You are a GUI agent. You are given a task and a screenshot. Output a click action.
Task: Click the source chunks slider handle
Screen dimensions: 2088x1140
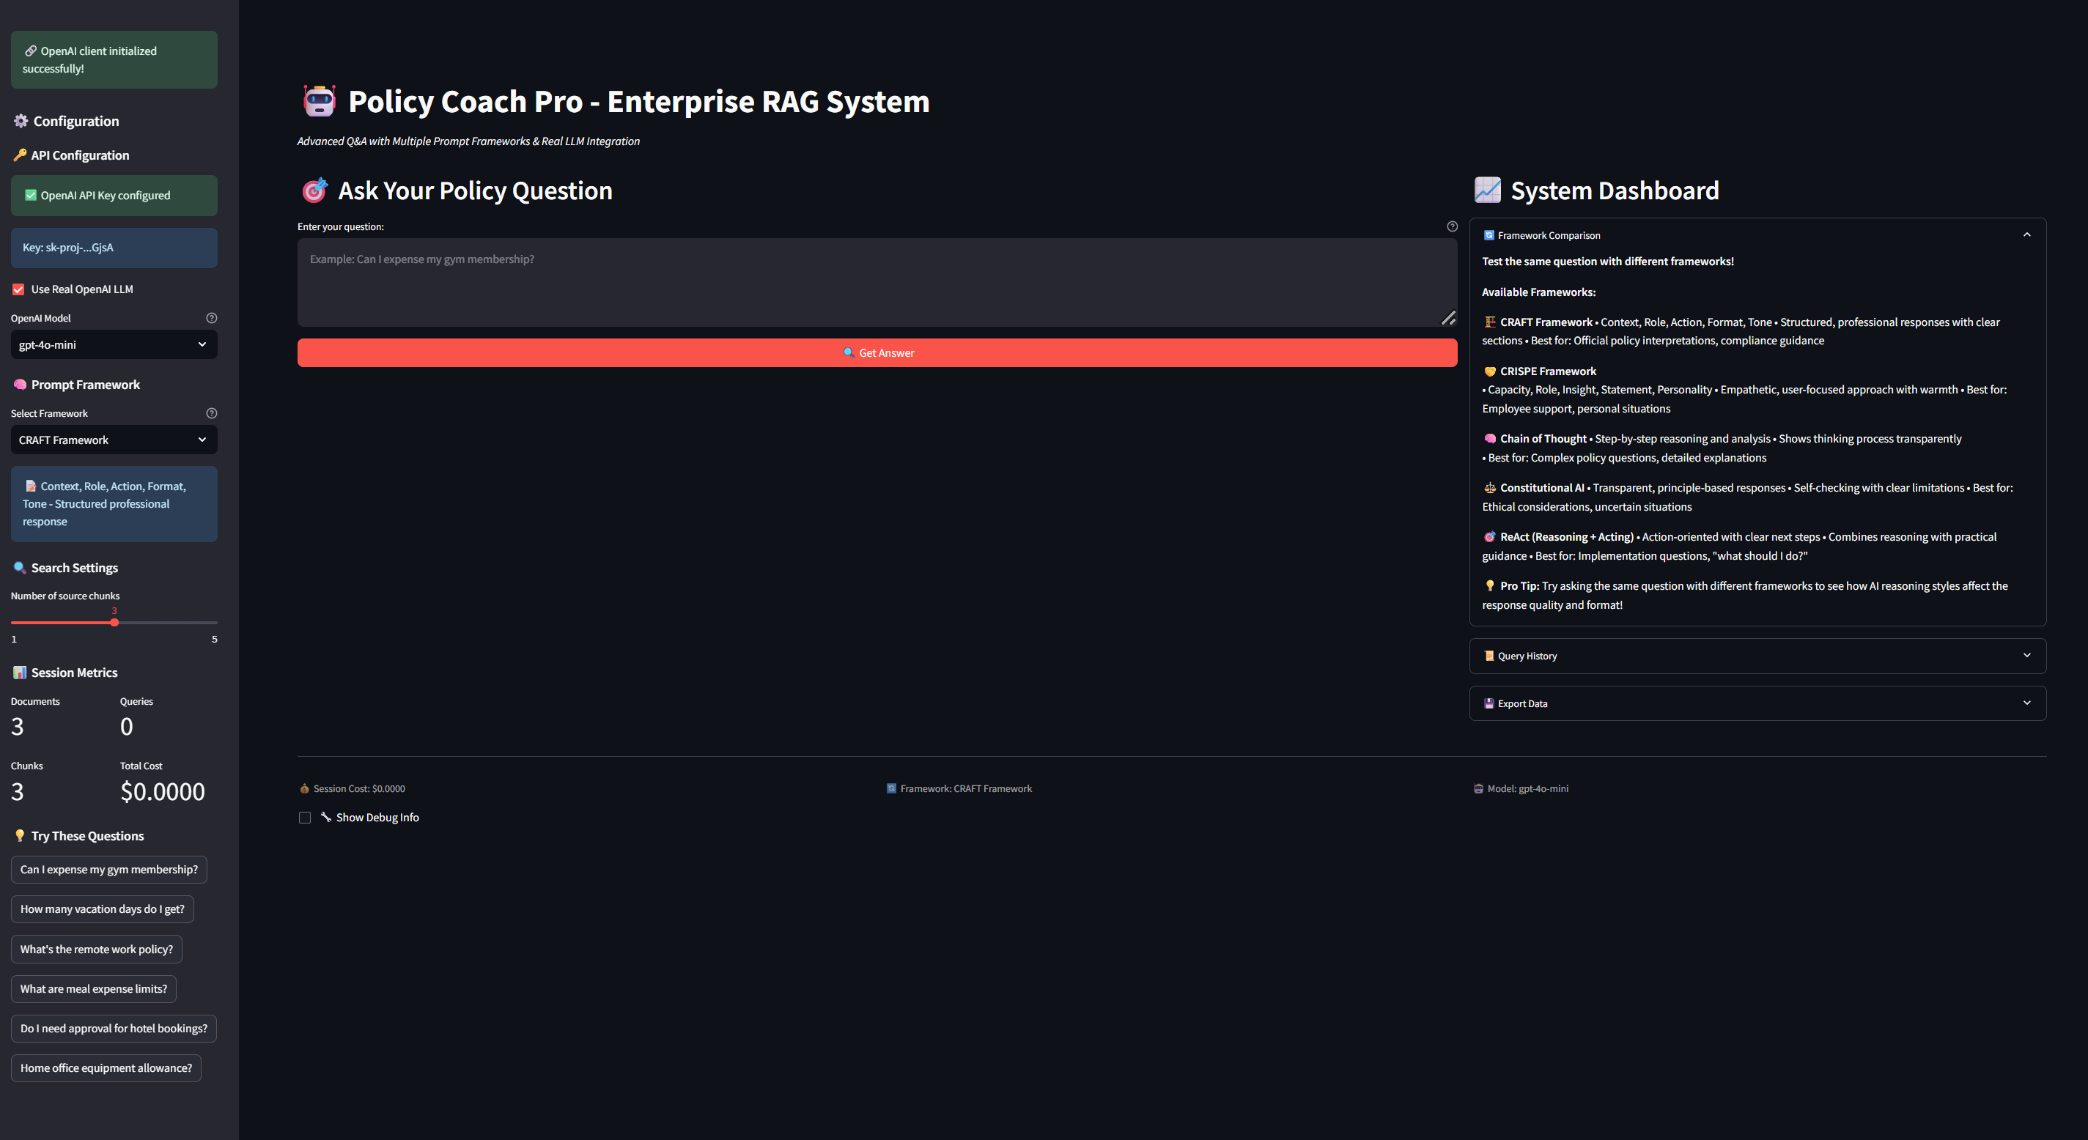click(x=114, y=622)
